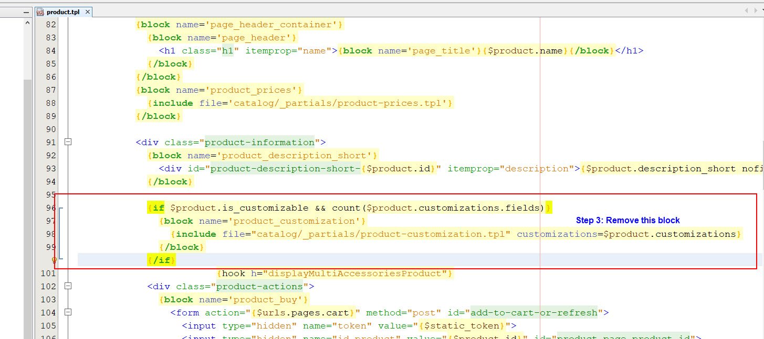Click $product.is_customizable in the if condition
This screenshot has height=339, width=764.
[x=239, y=208]
